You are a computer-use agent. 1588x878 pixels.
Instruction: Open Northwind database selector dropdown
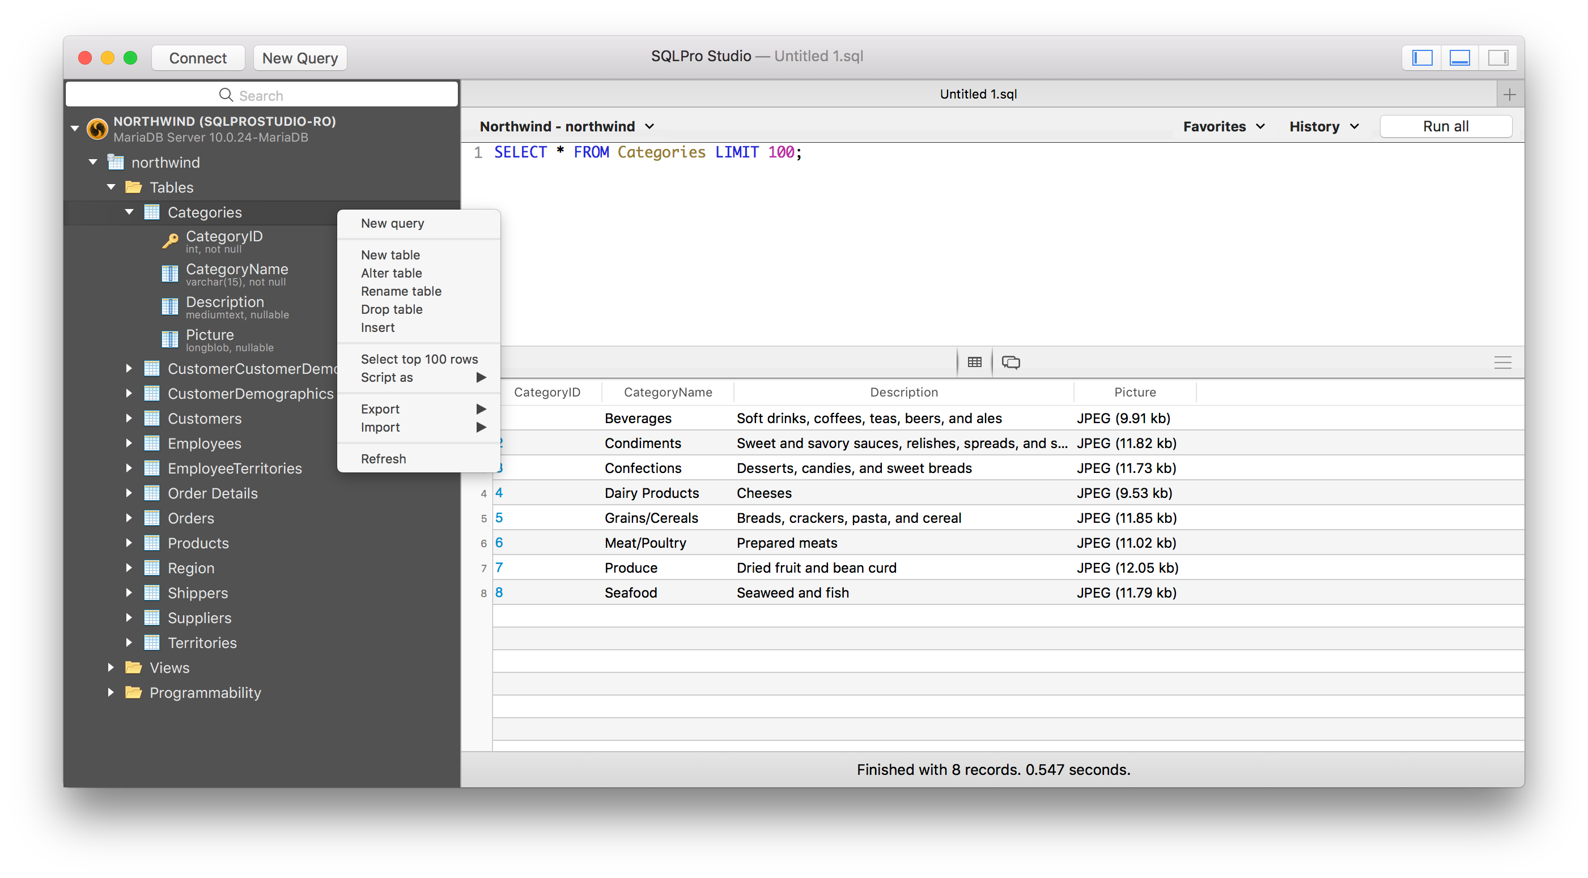tap(567, 126)
